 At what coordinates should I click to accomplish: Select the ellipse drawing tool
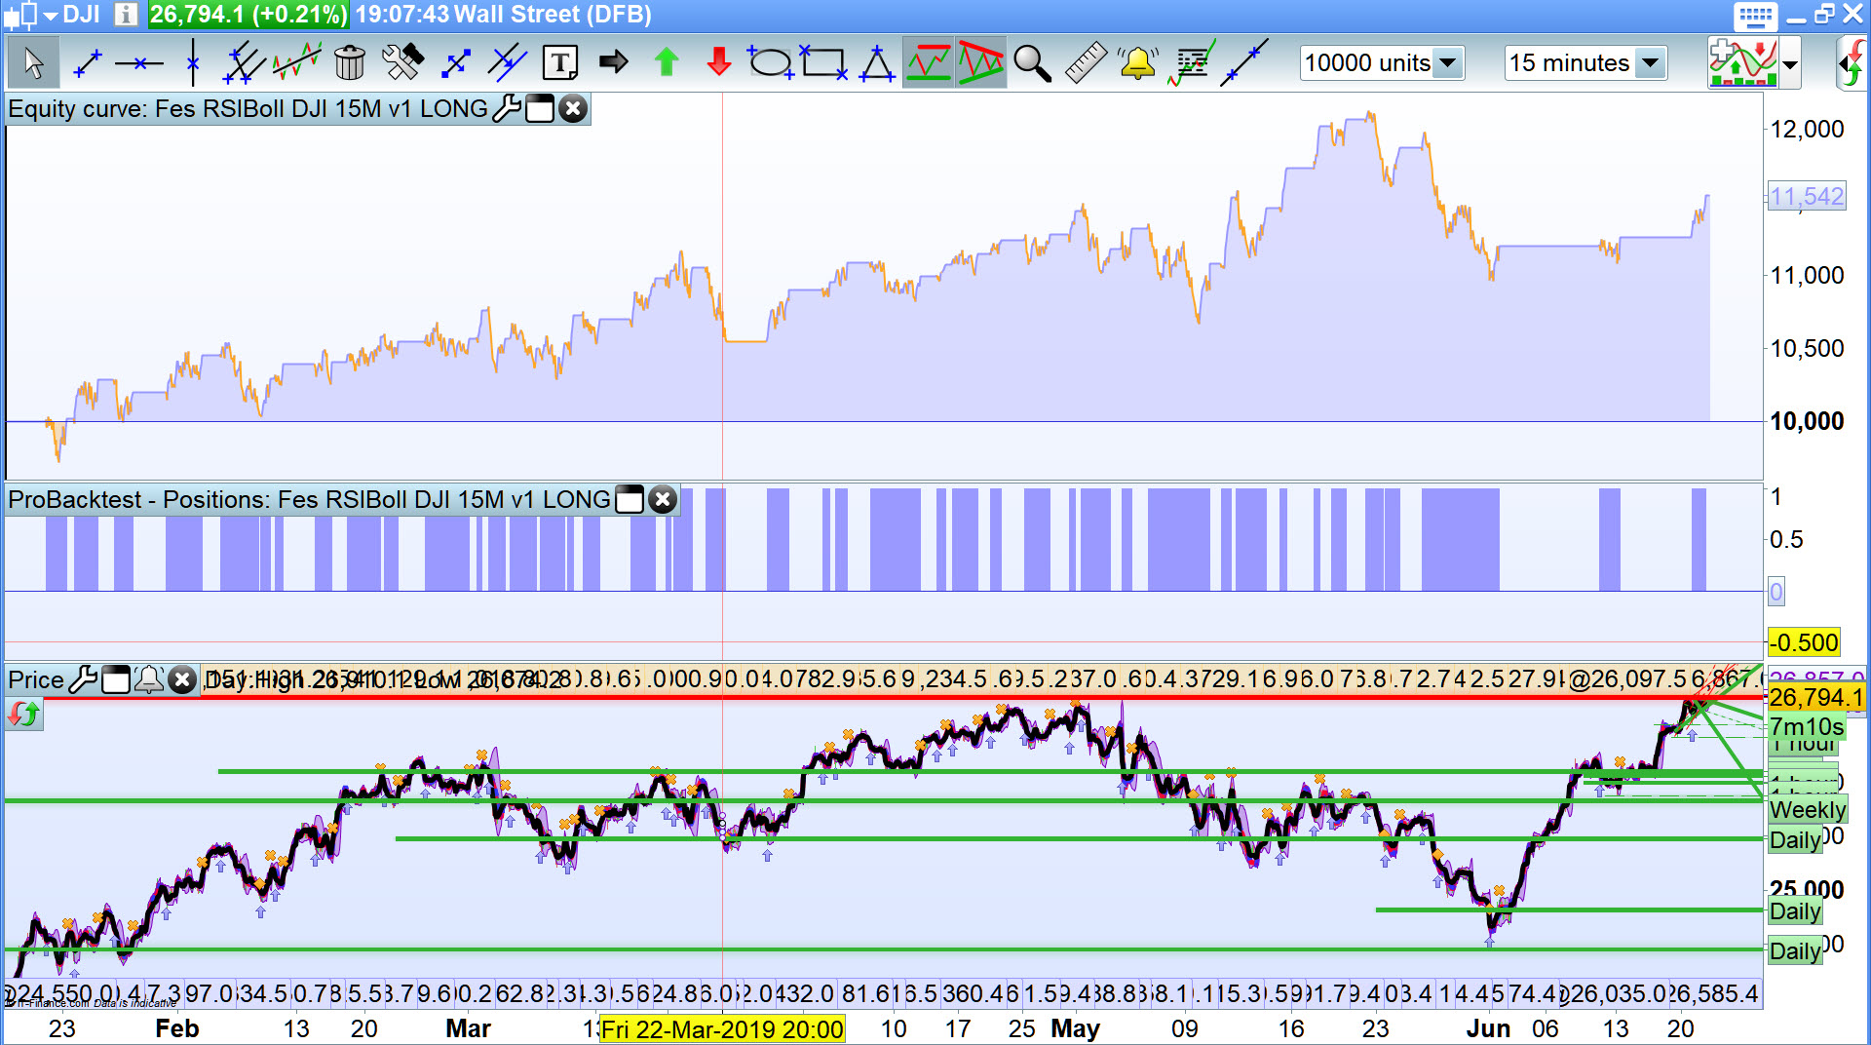[x=770, y=62]
